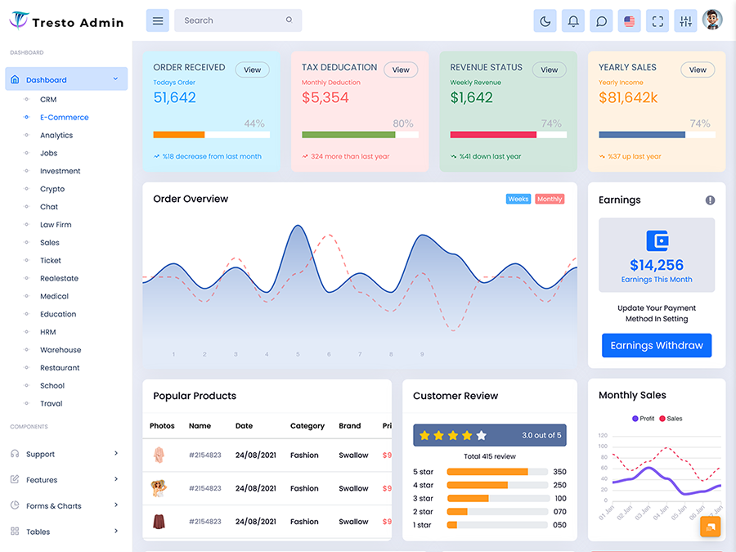Expand the Features submenu arrow
The height and width of the screenshot is (552, 736).
coord(116,478)
